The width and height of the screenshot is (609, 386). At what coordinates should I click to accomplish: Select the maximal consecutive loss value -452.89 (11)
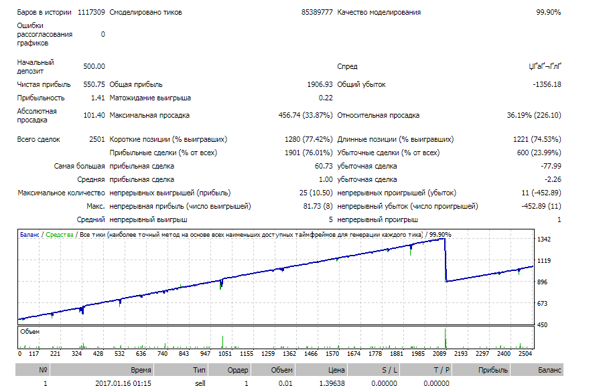tap(541, 207)
